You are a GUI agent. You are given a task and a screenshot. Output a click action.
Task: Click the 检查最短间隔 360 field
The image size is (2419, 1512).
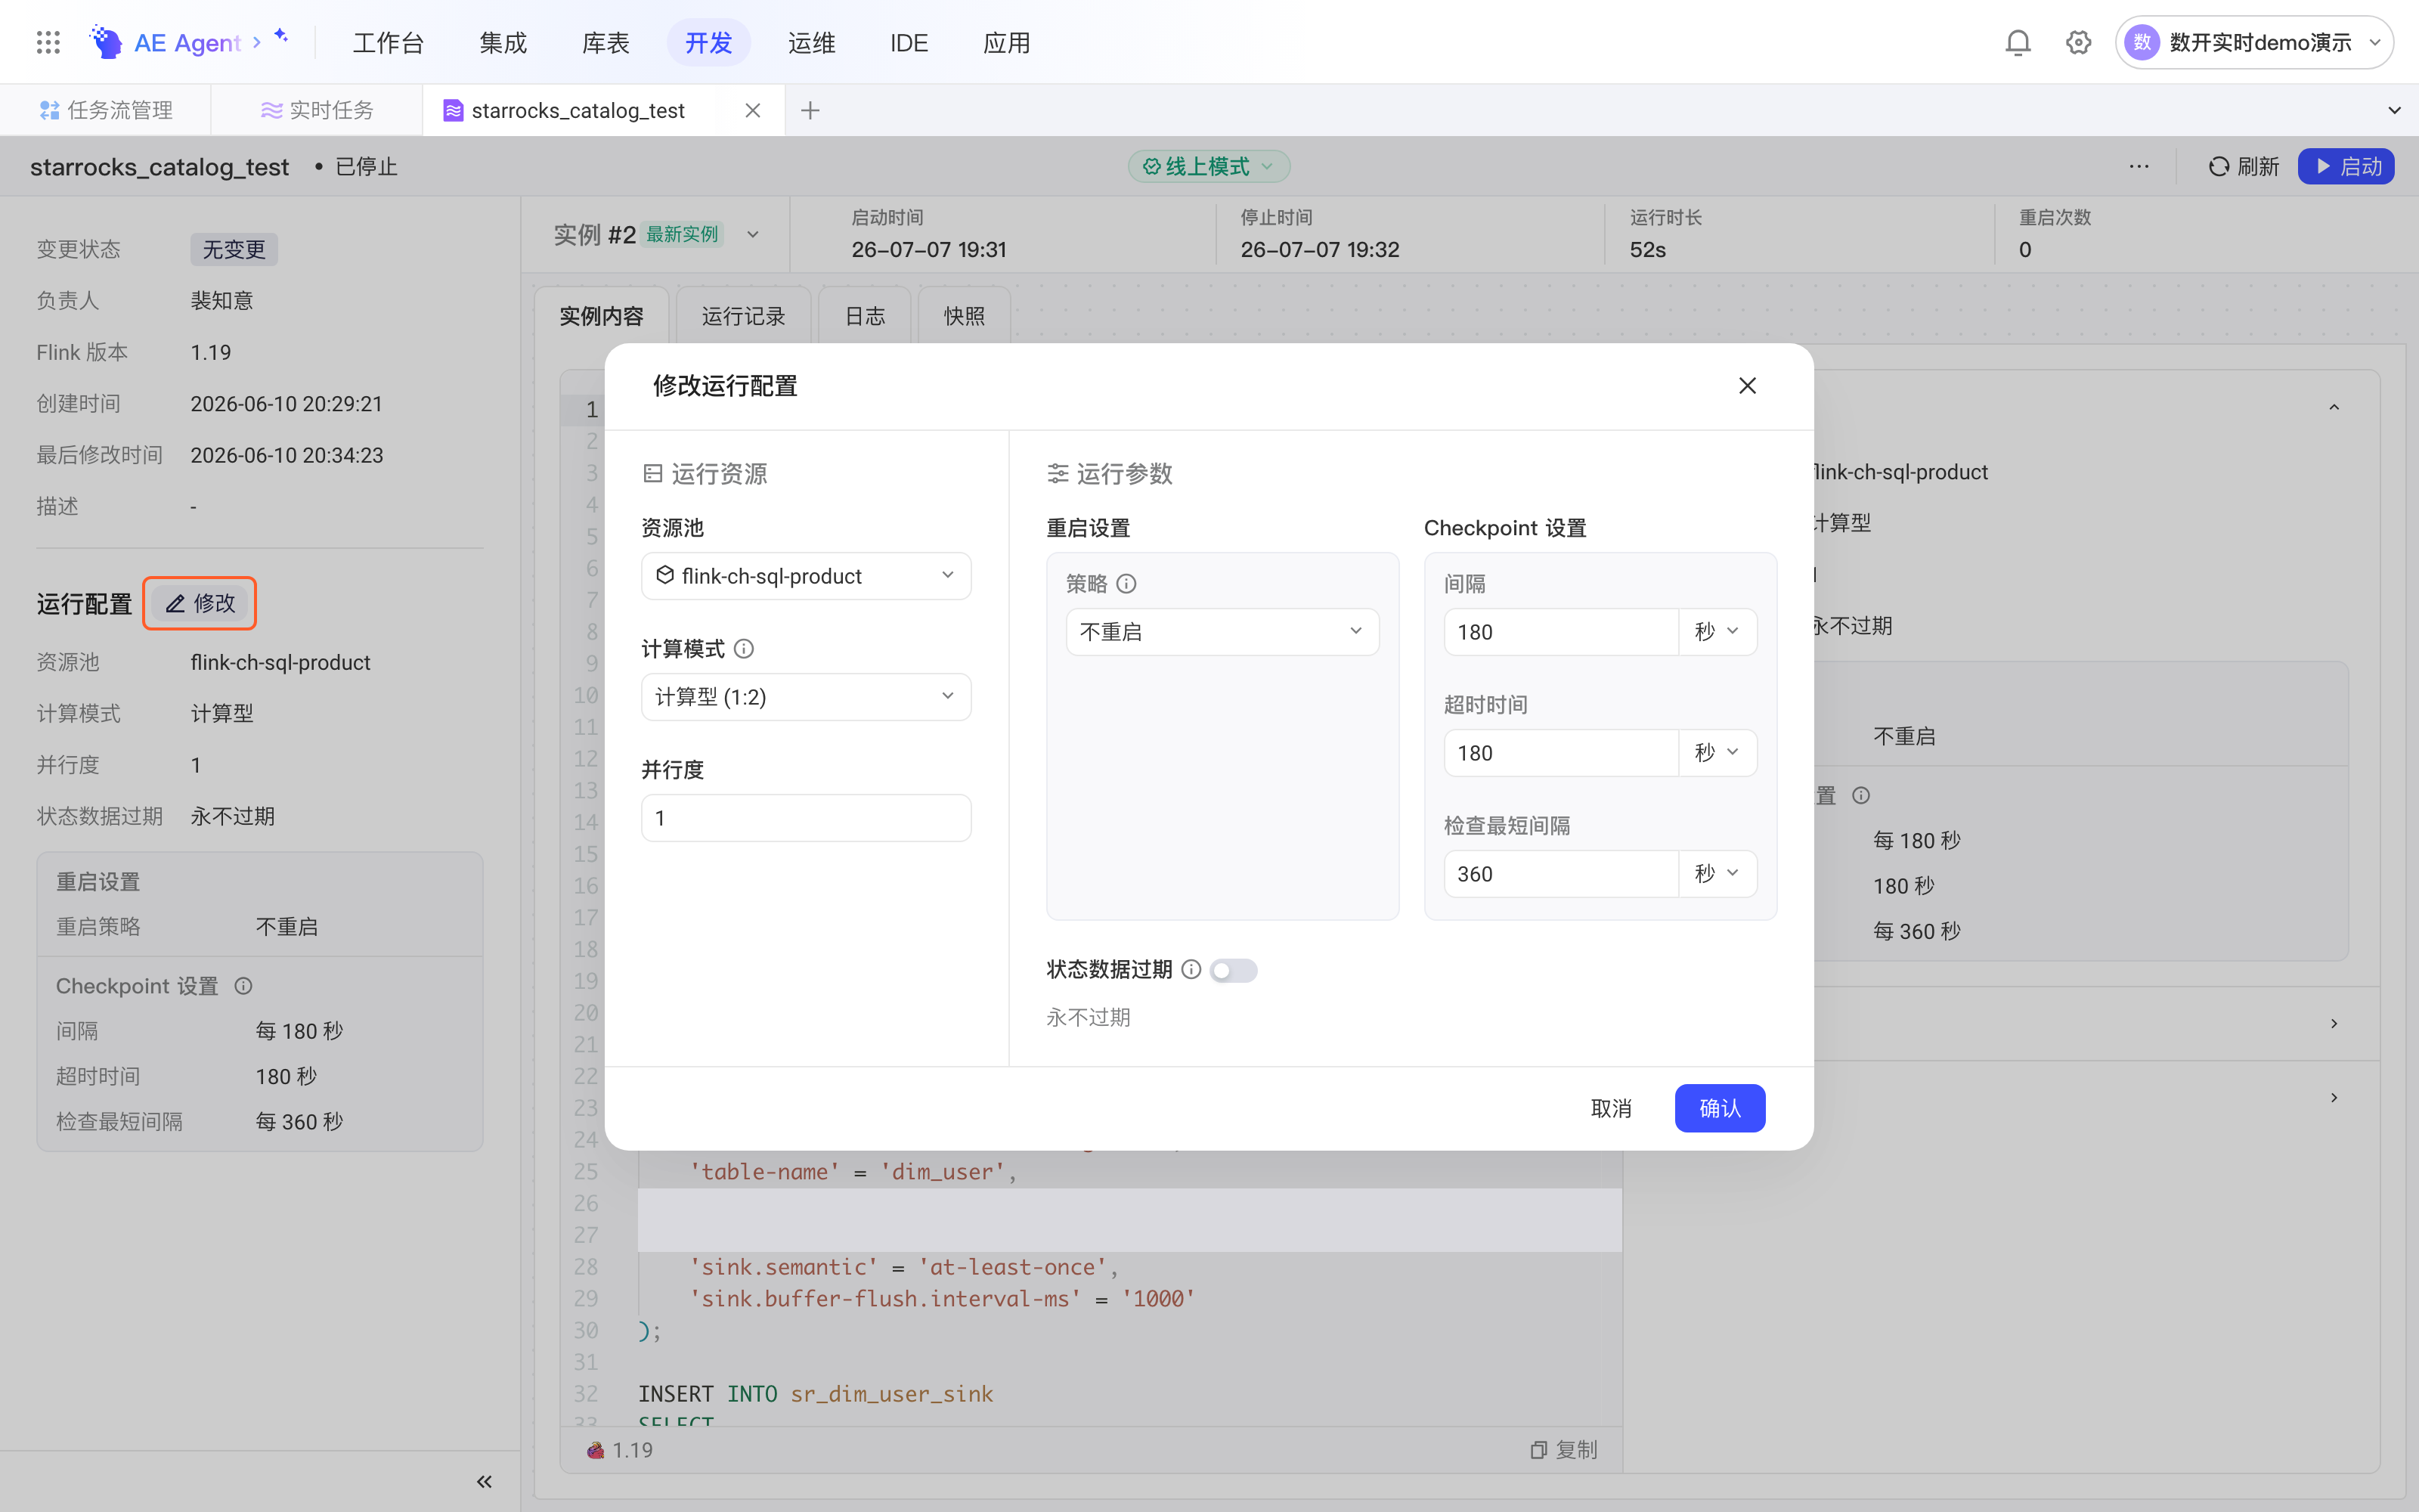[1560, 874]
